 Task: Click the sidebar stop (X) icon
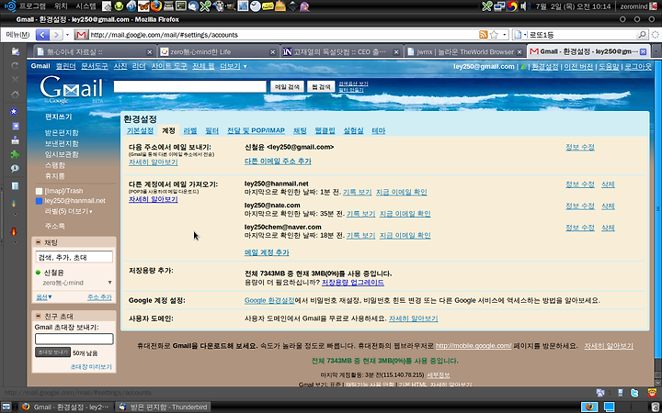pyautogui.click(x=15, y=79)
